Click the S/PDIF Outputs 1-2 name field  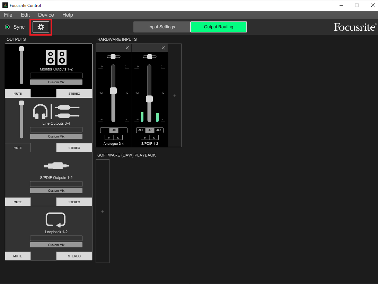pos(56,184)
